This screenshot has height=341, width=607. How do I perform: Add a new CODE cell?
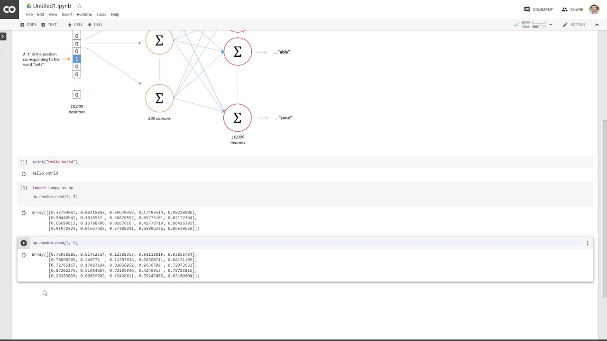click(28, 25)
